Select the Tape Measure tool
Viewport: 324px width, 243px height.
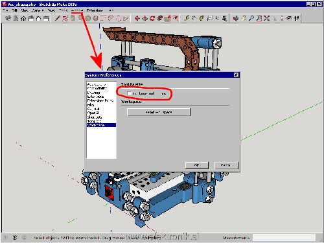(x=187, y=18)
